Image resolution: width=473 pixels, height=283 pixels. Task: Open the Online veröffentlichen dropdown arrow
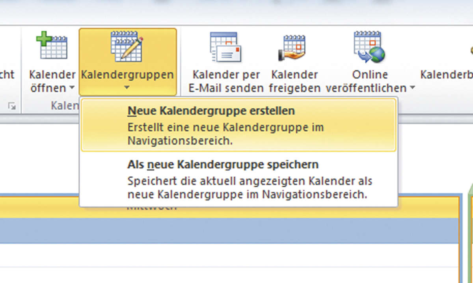click(x=412, y=88)
